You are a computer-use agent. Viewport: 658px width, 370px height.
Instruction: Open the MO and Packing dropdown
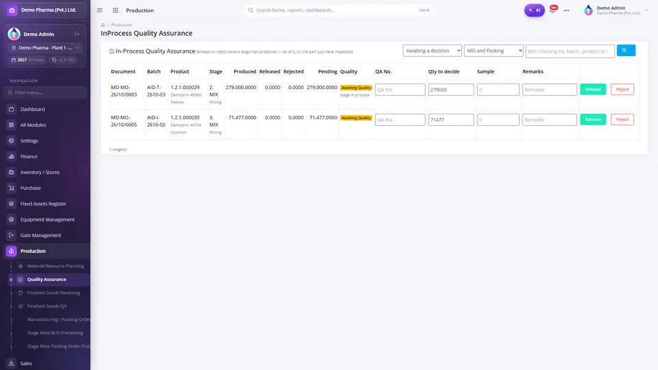[x=493, y=51]
